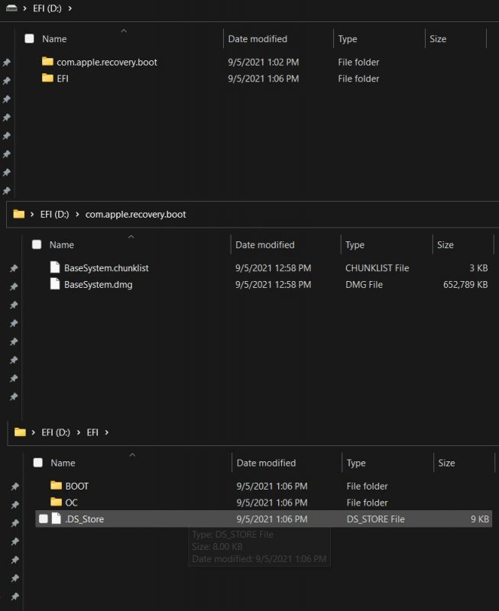
Task: Toggle select-all checkbox in the top window header
Action: 29,39
